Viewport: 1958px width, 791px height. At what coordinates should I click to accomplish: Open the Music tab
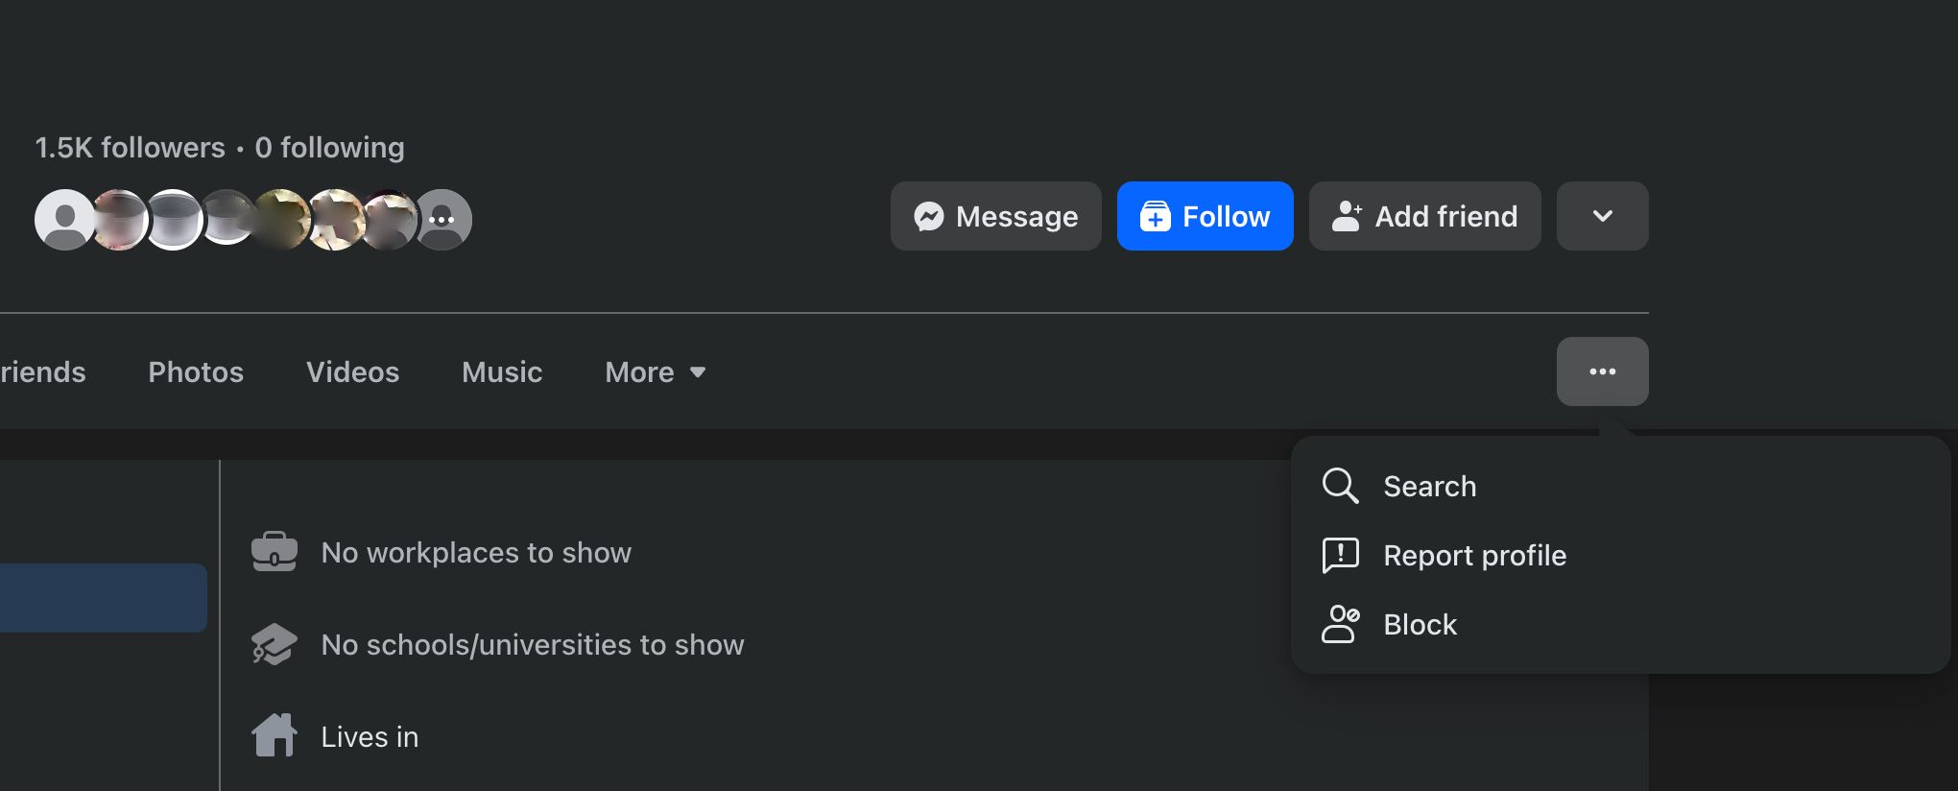pos(502,372)
